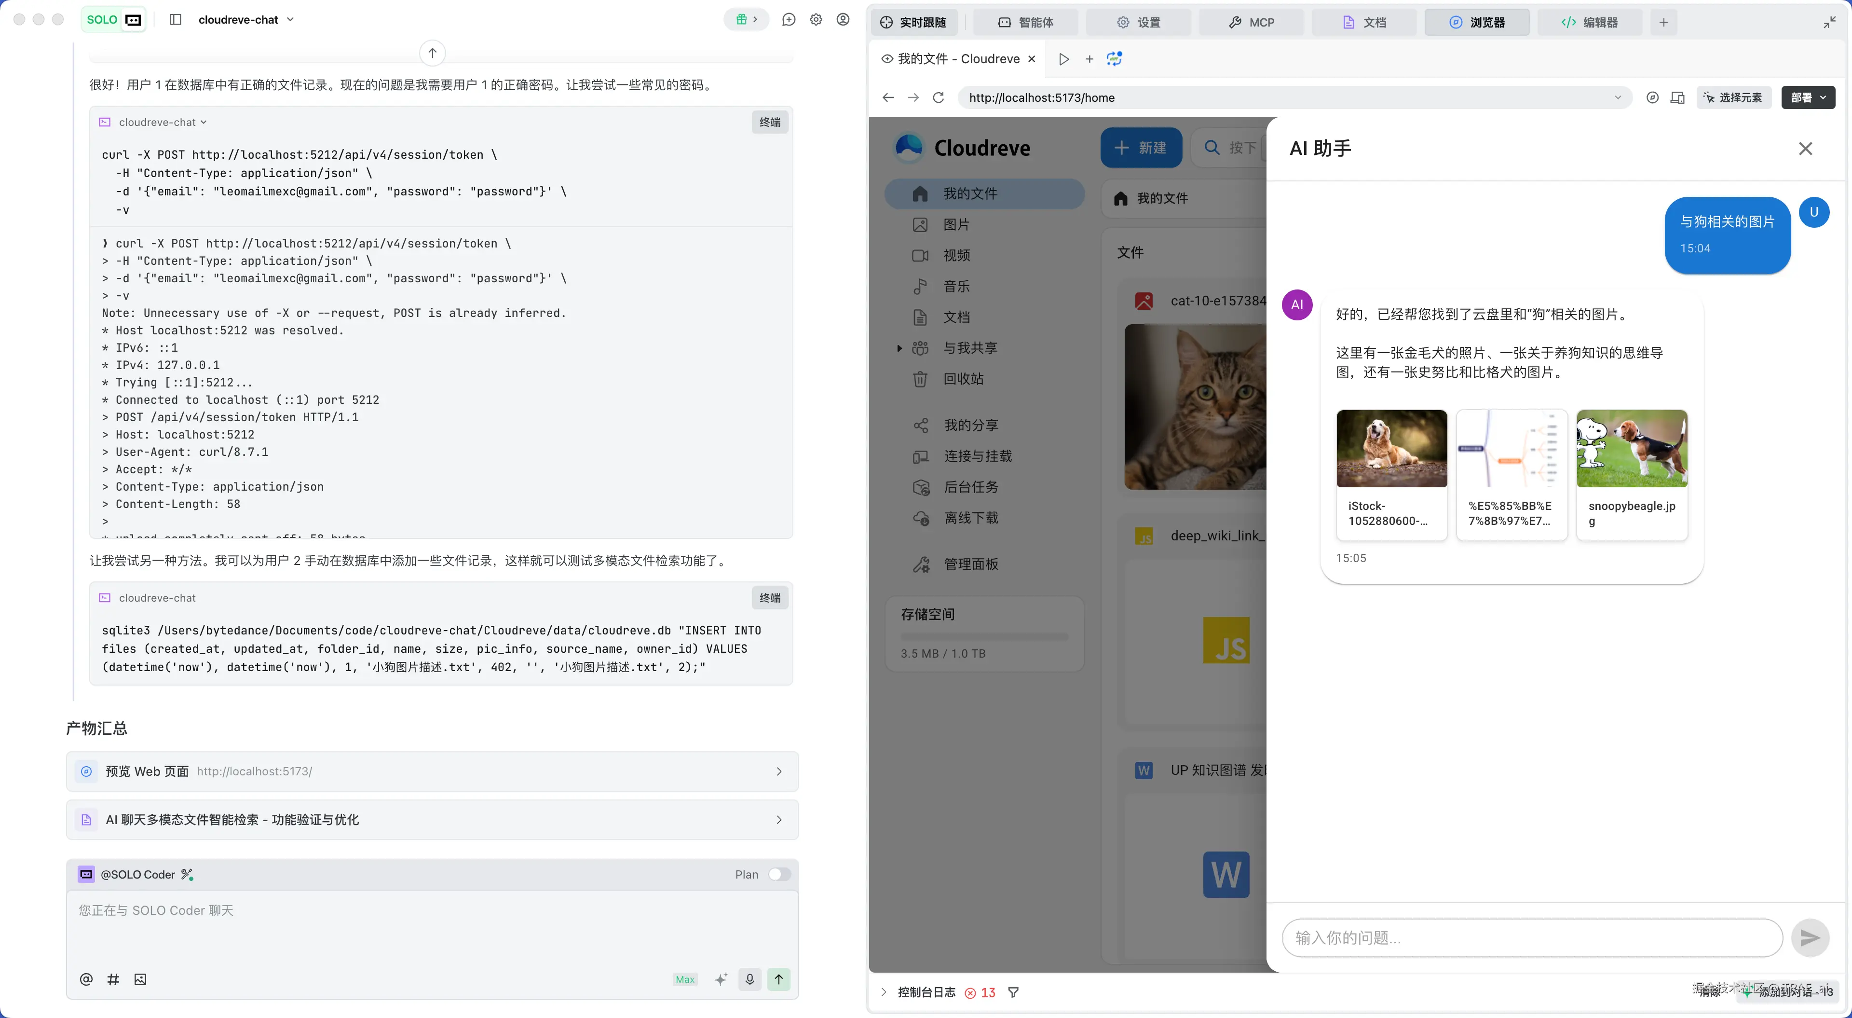The height and width of the screenshot is (1018, 1852).
Task: Open the snoopybeagle.jpg thumbnail
Action: pos(1631,449)
